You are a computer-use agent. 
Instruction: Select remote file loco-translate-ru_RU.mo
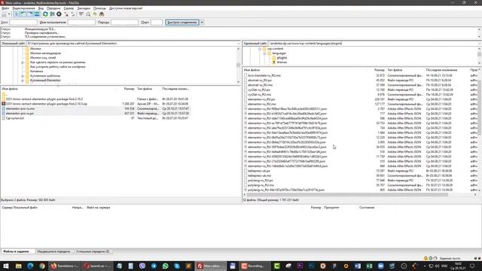[264, 75]
